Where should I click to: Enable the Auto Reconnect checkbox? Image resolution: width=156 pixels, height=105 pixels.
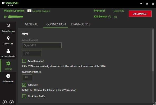[24, 61]
